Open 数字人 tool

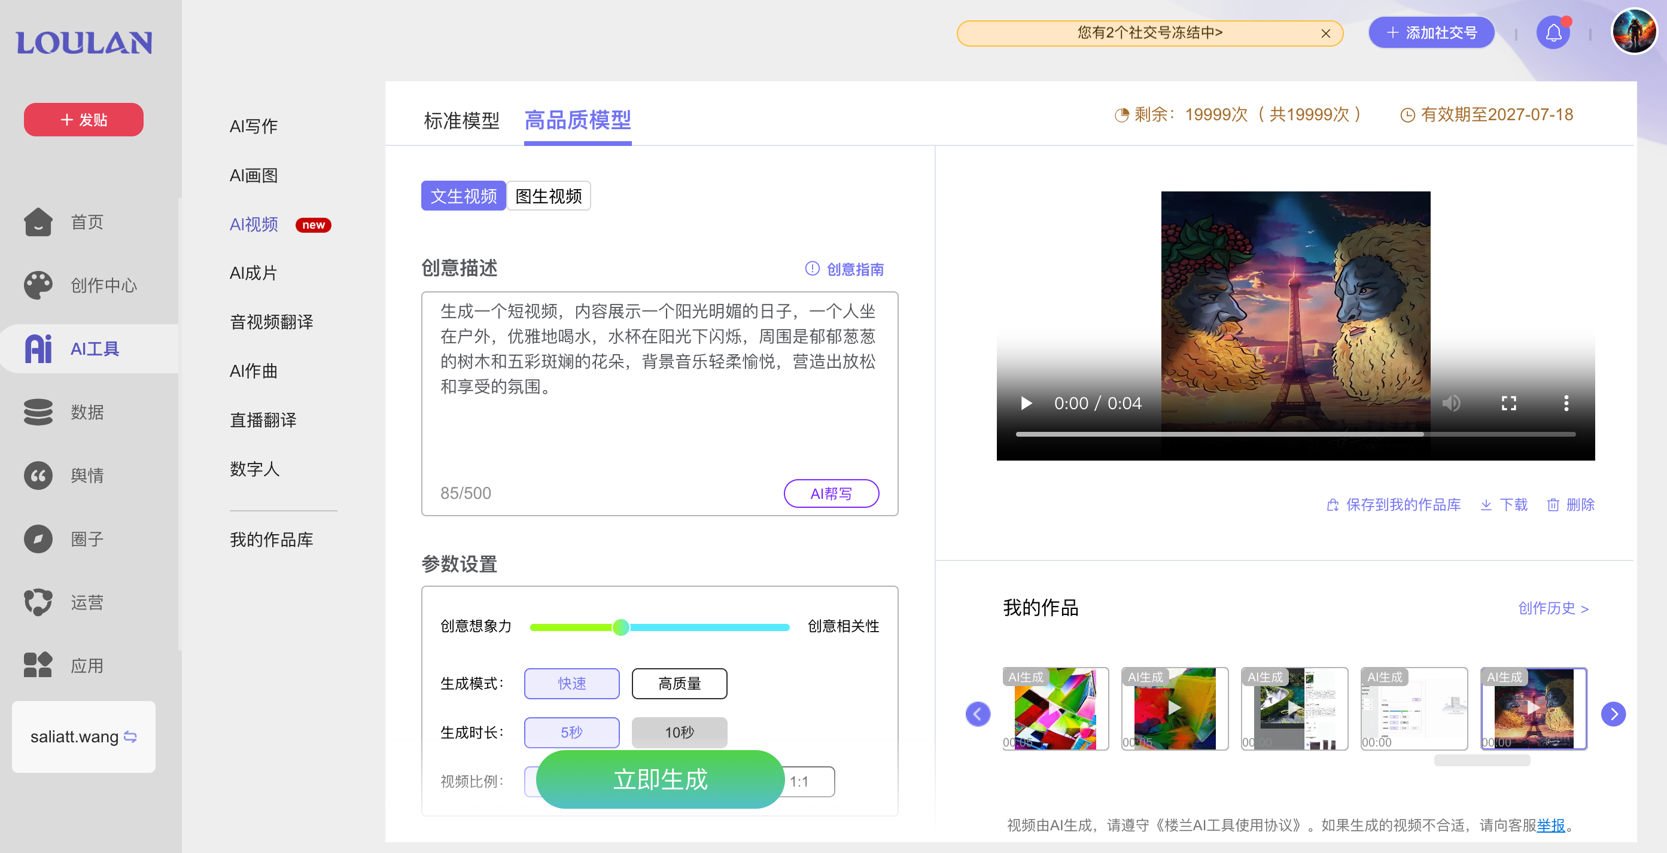[x=254, y=469]
